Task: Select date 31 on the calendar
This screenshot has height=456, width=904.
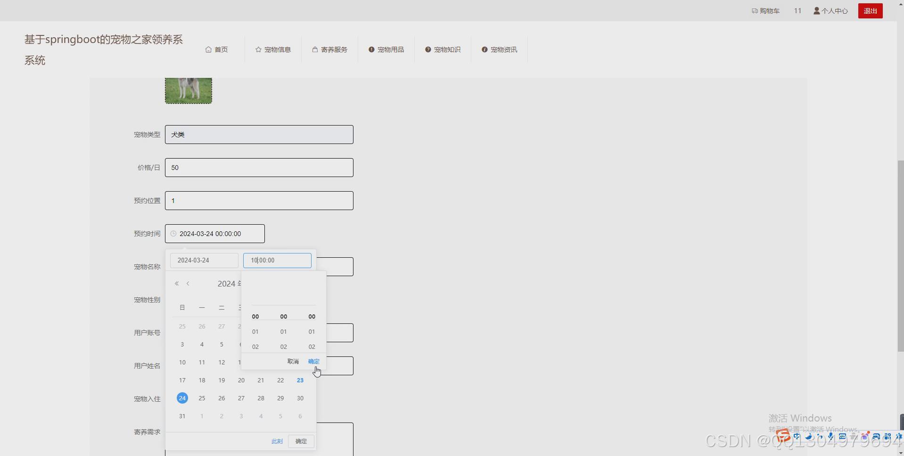Action: (182, 416)
